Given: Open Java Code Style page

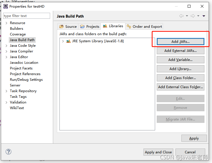Looking at the screenshot, I should point(23,46).
